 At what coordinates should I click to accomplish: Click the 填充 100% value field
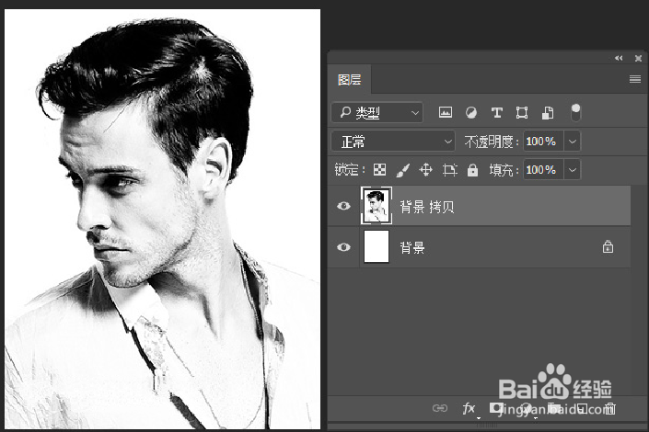coord(543,169)
